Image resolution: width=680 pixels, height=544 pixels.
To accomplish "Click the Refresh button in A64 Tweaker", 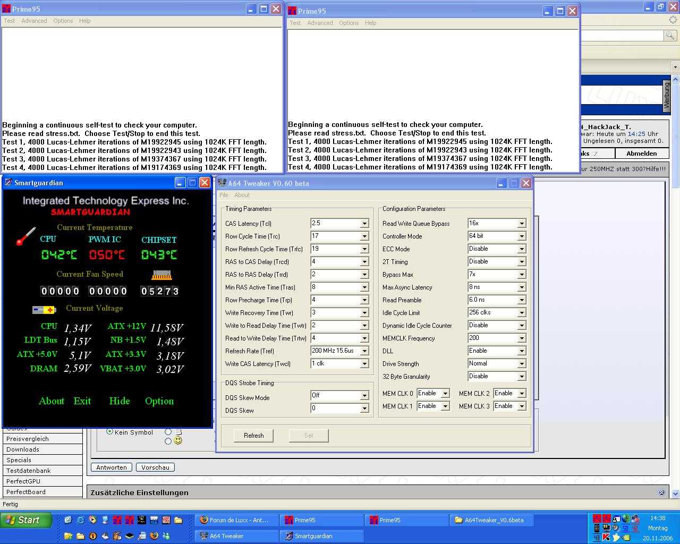I will pos(254,436).
